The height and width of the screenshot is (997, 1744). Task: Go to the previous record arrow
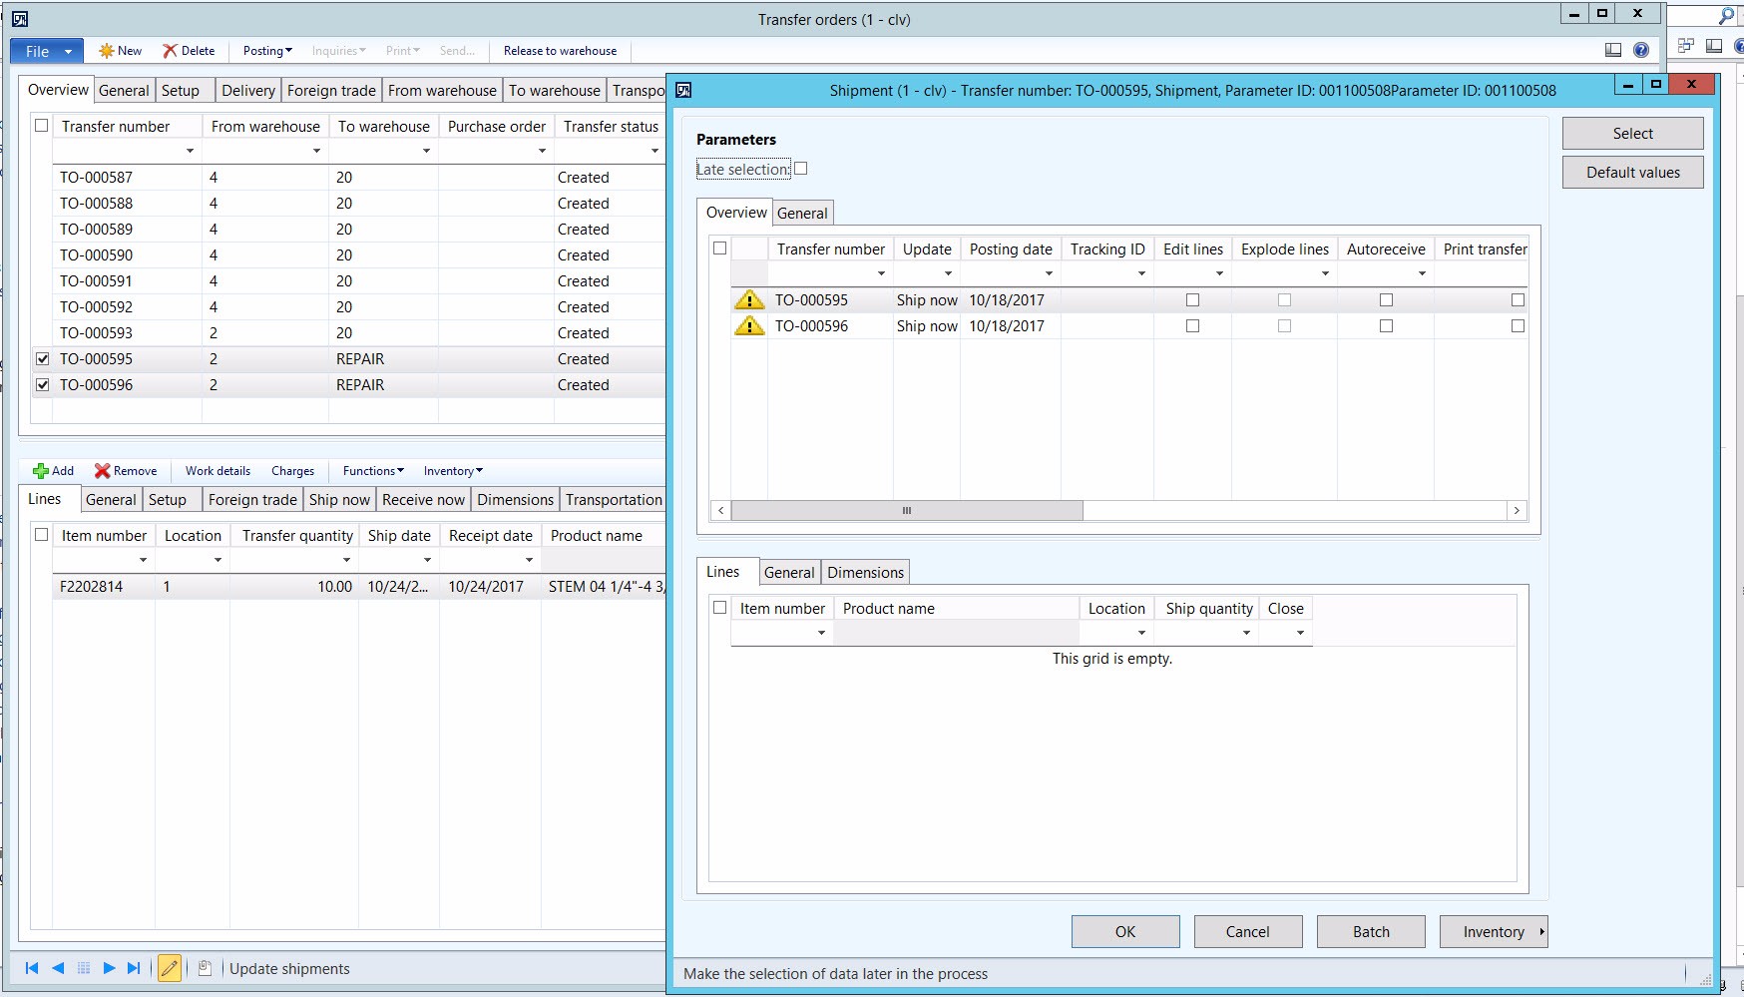tap(58, 968)
